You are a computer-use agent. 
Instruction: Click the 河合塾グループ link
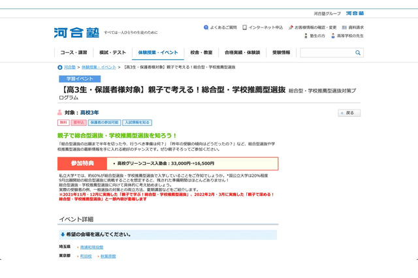coord(327,14)
